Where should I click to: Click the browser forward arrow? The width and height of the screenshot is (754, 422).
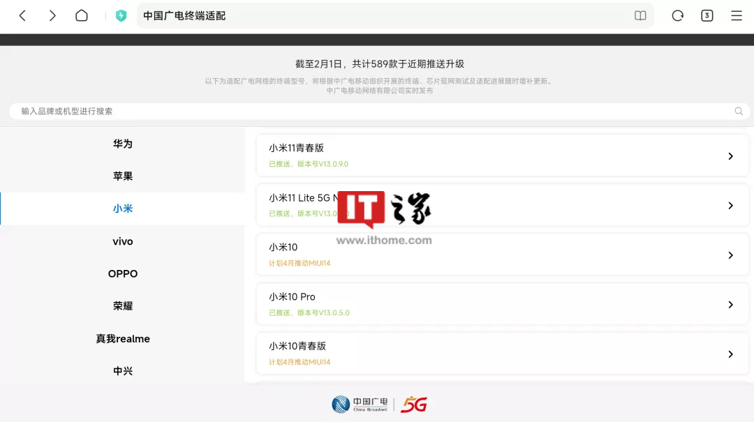tap(52, 16)
